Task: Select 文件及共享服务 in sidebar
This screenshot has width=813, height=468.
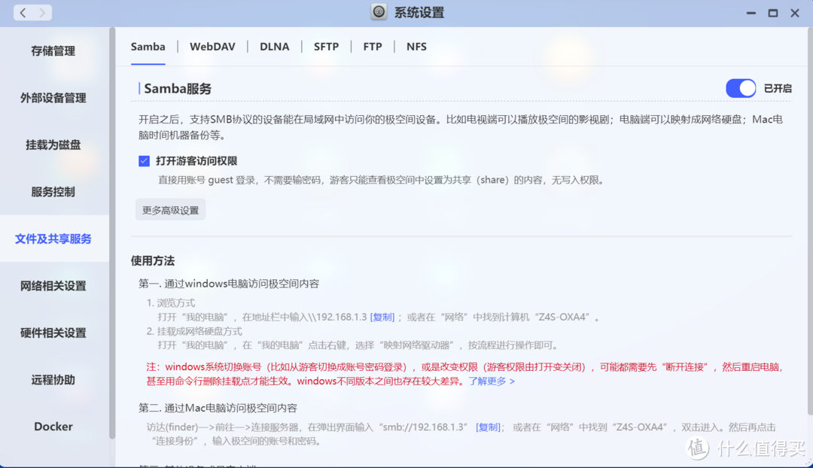Action: pyautogui.click(x=53, y=239)
